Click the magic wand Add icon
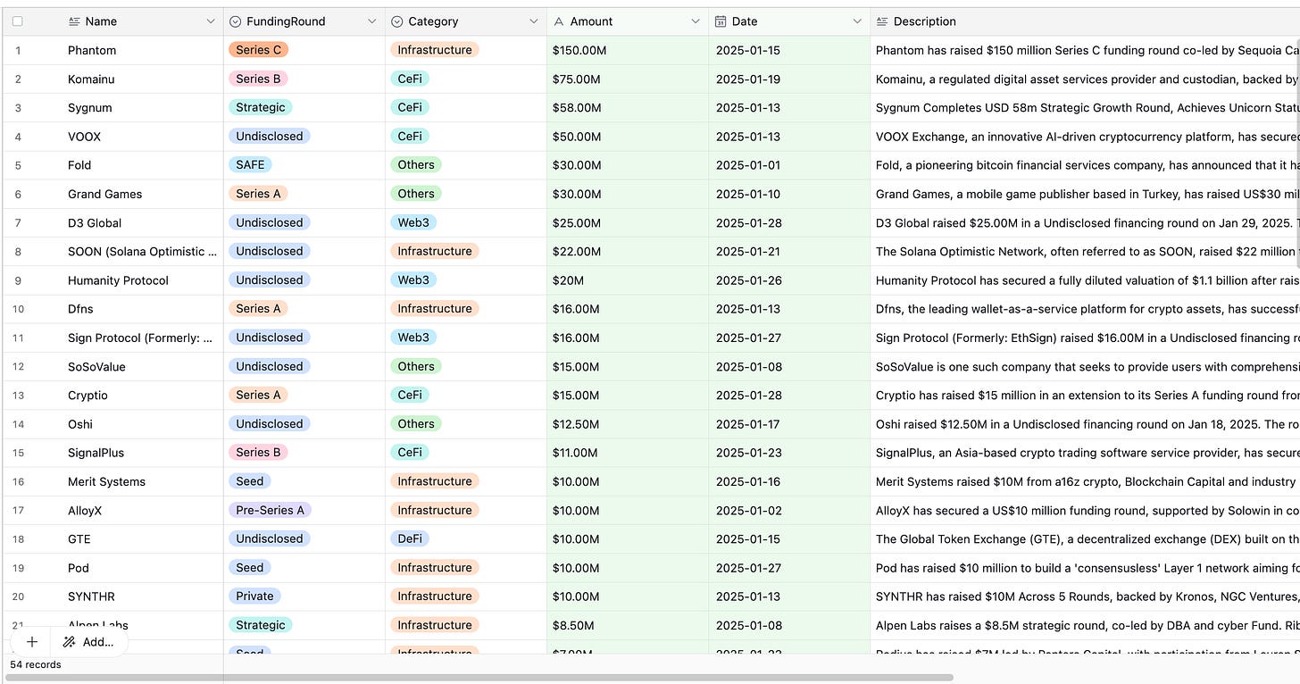 point(69,642)
